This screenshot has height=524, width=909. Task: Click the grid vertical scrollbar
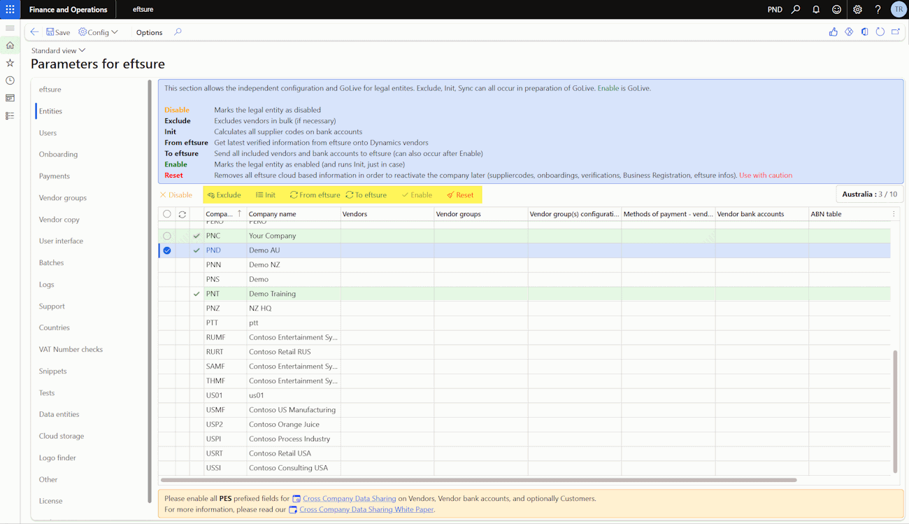point(896,411)
